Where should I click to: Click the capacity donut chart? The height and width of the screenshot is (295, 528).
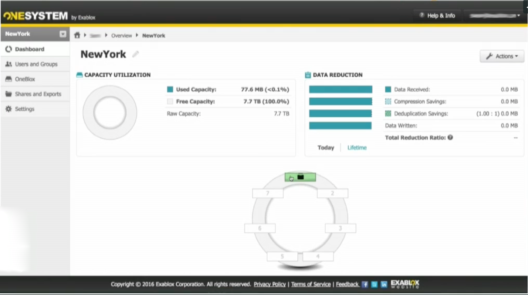coord(110,113)
